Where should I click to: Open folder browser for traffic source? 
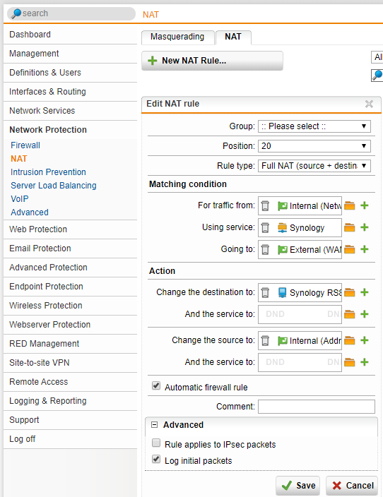pos(349,205)
